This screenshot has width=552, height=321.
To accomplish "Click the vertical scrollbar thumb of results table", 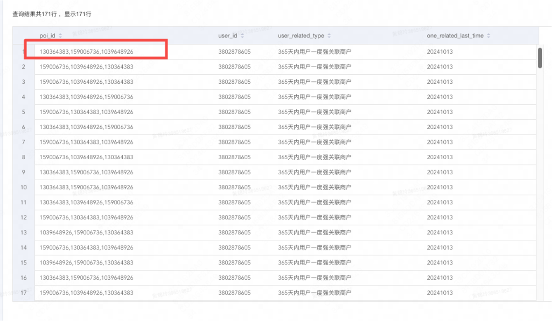I will [540, 58].
